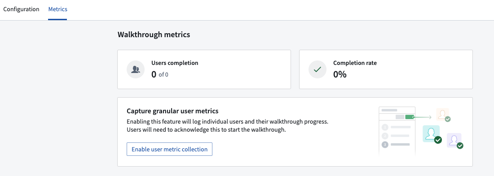
Task: Click Enable user metric collection button
Action: click(x=169, y=149)
